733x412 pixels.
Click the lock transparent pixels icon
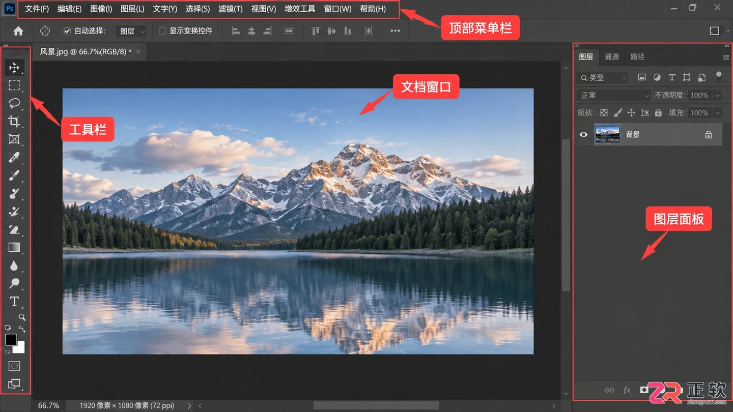(604, 113)
